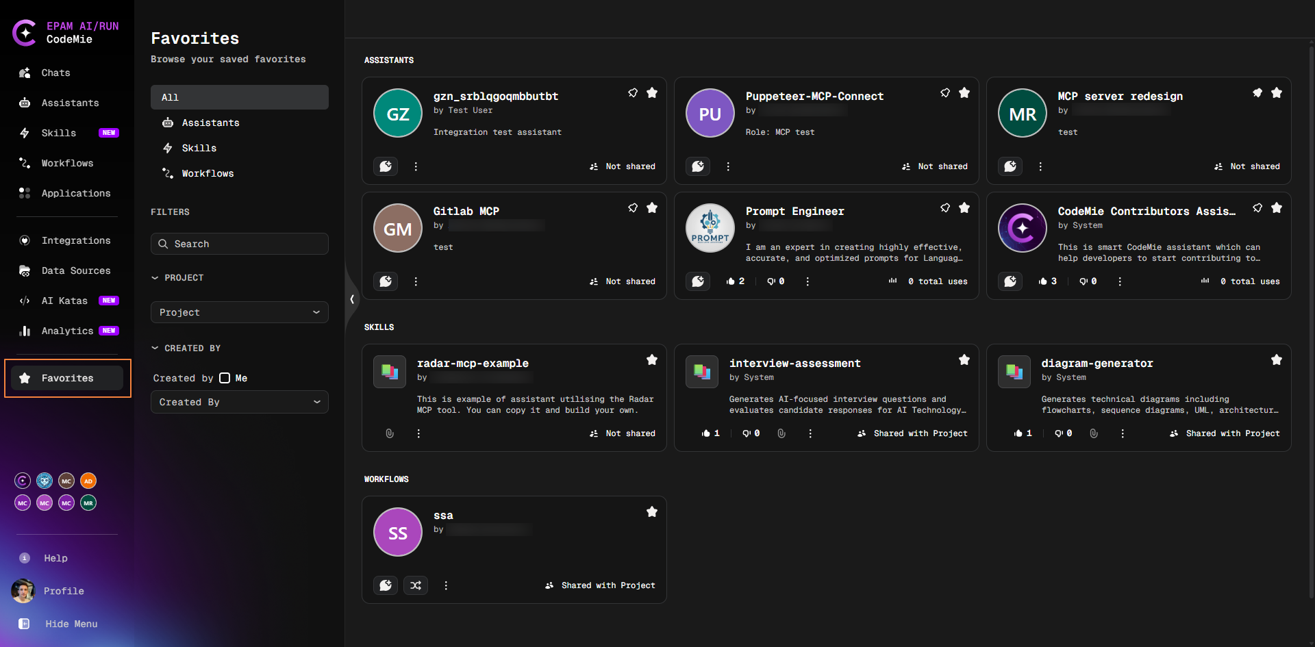Open Workflows in the main sidebar
The width and height of the screenshot is (1315, 647).
67,163
